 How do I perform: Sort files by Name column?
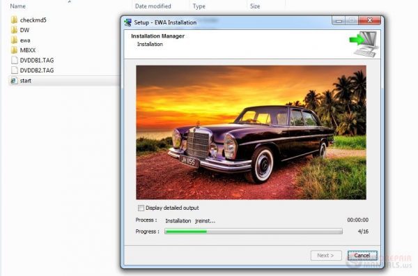(17, 6)
